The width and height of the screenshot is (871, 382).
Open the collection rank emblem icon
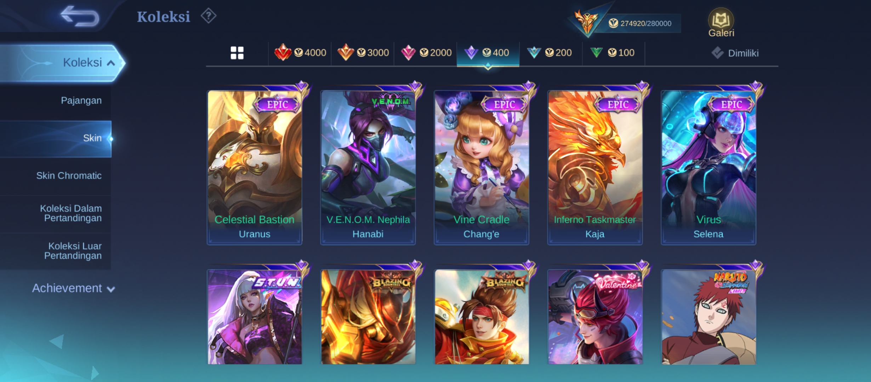pos(586,23)
